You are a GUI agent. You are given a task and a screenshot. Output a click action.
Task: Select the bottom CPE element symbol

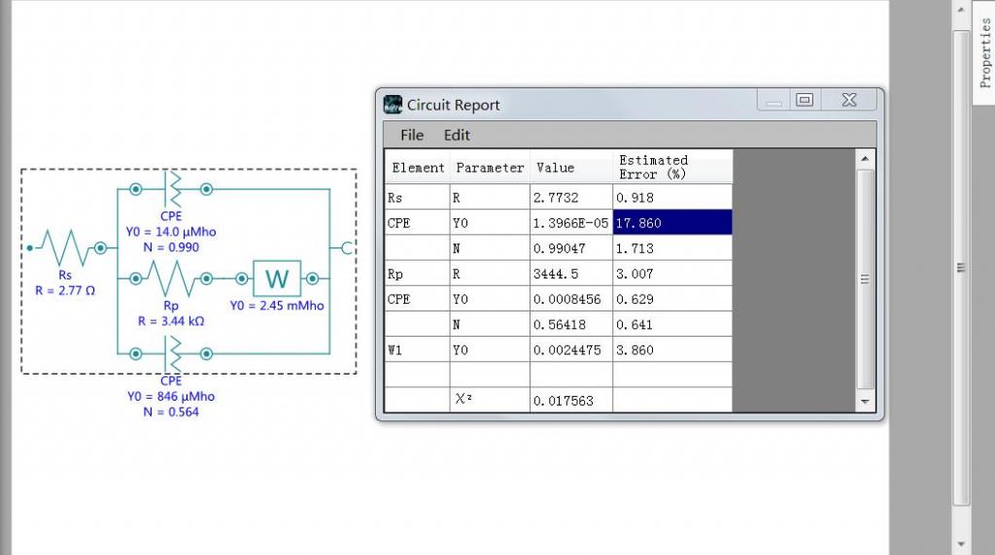(x=172, y=353)
